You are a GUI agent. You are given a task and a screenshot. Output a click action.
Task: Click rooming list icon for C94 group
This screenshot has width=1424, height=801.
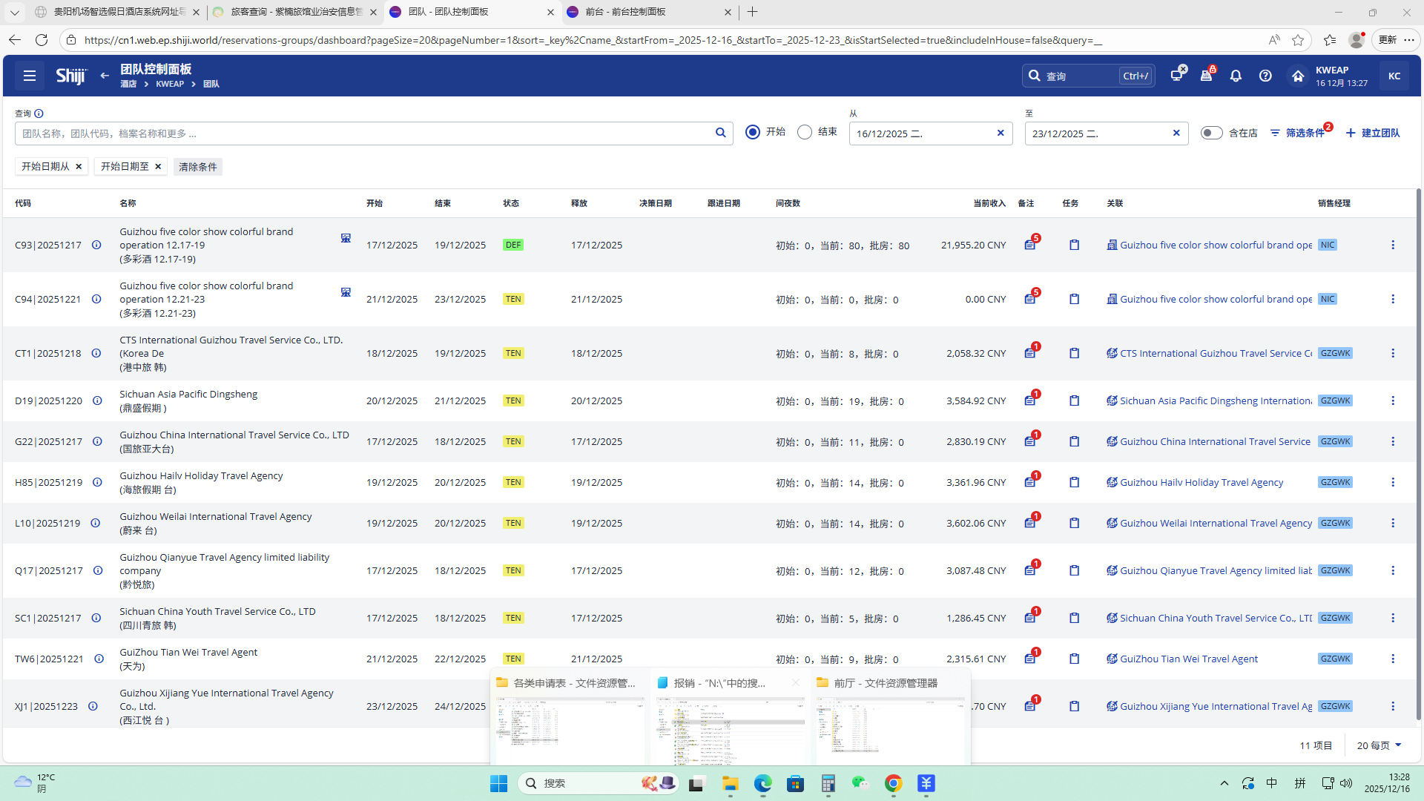346,292
